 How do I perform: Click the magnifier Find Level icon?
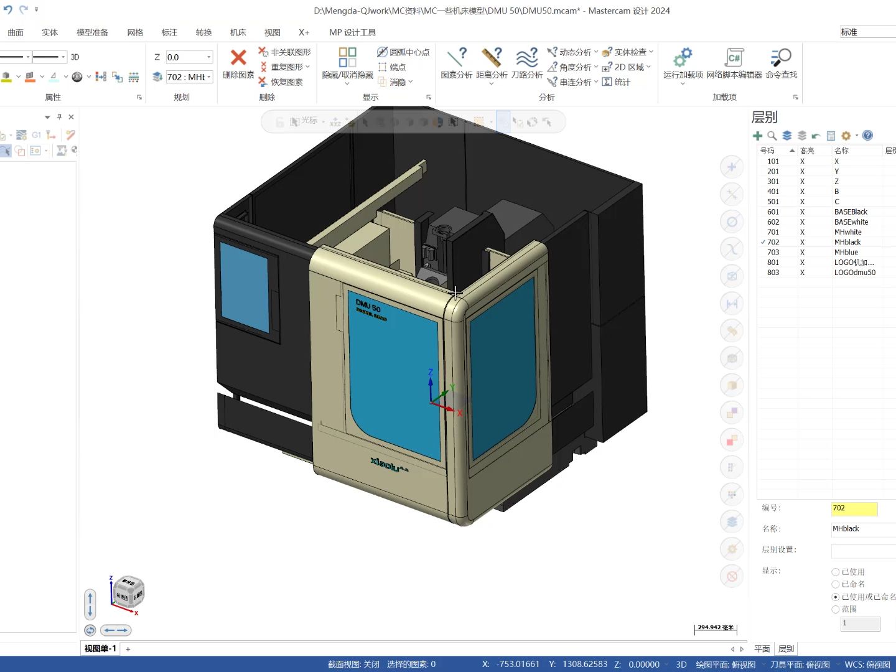click(772, 136)
